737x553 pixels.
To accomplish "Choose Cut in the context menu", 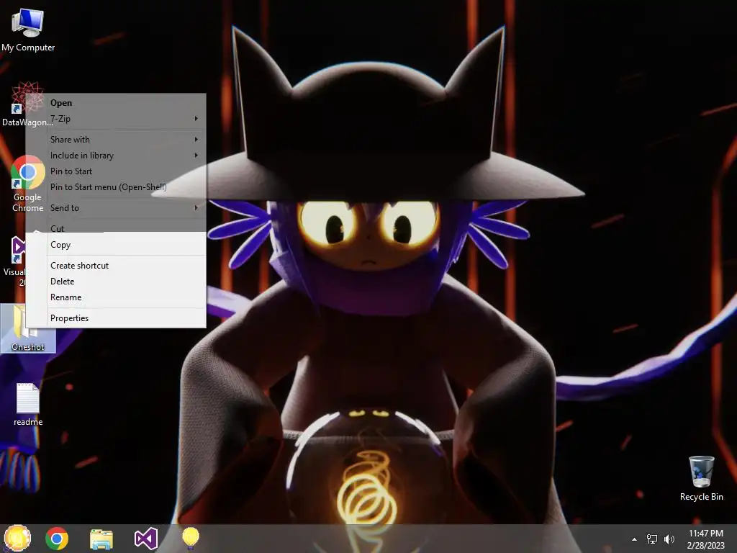I will click(x=116, y=228).
